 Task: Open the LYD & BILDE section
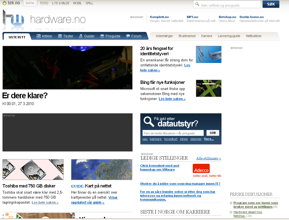click(x=61, y=3)
